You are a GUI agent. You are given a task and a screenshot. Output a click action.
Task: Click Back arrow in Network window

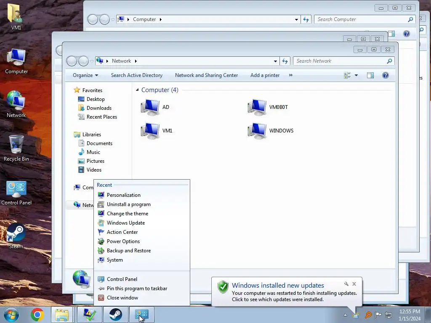pyautogui.click(x=72, y=61)
